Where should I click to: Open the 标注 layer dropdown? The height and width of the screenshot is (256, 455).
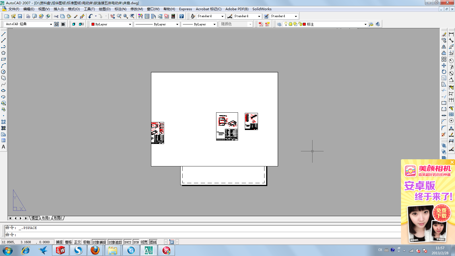(325, 24)
